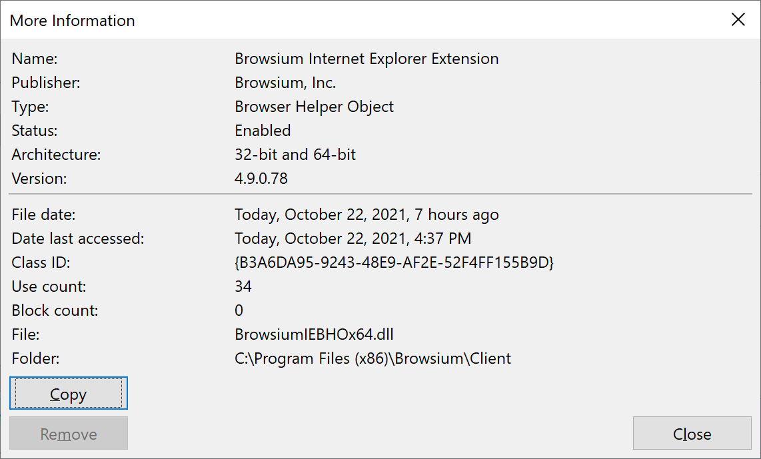Select the Class ID value text
Screen dimensions: 761x459
(x=395, y=262)
